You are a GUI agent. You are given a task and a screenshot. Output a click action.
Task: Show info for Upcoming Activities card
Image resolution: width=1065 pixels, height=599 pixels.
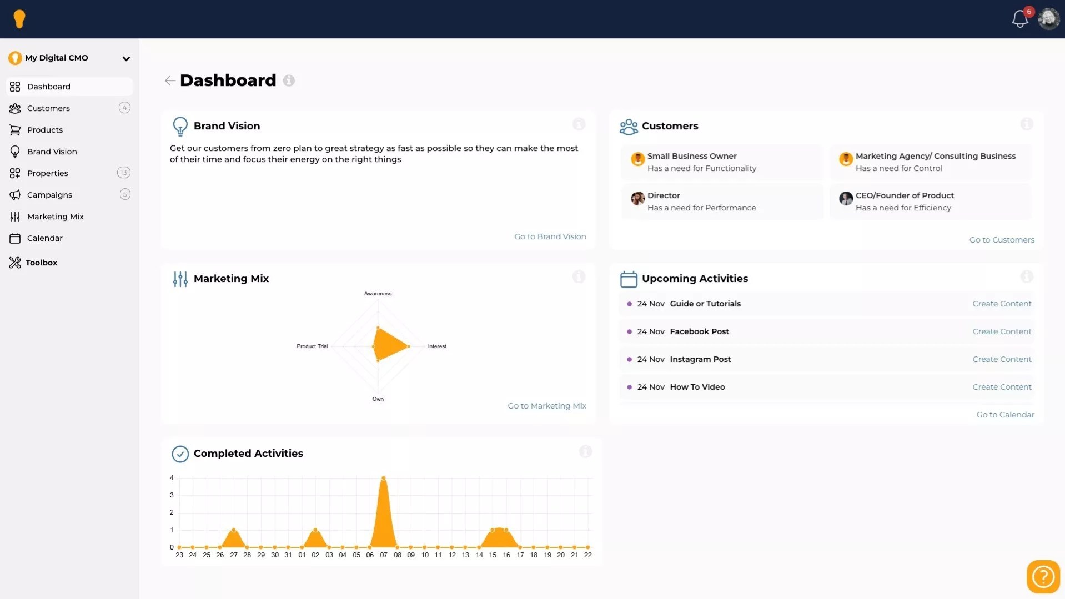click(x=1026, y=276)
